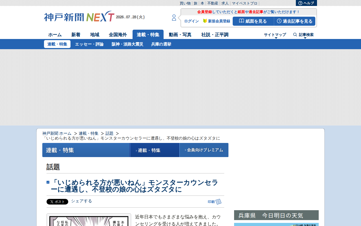The image size is (361, 226).
Task: Open 阪神・淡路大震災 submenu item
Action: coord(127,44)
